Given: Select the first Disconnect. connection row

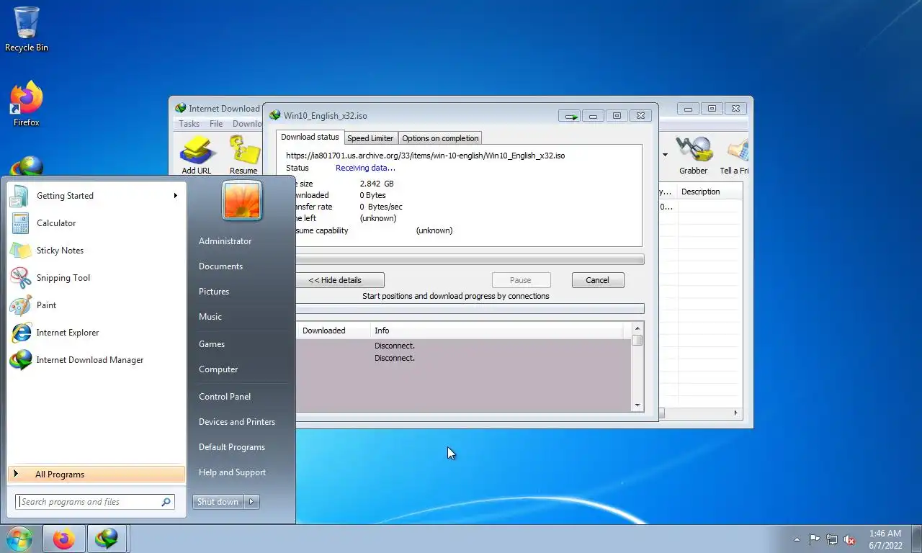Looking at the screenshot, I should pos(463,346).
